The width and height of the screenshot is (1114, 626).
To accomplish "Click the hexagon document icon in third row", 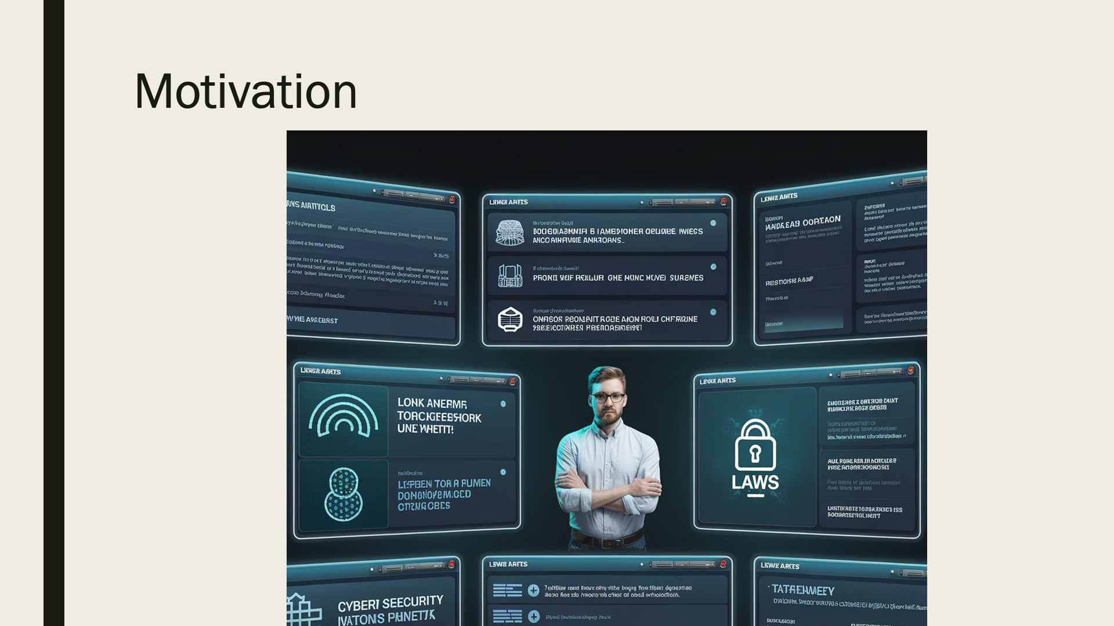I will coord(509,319).
